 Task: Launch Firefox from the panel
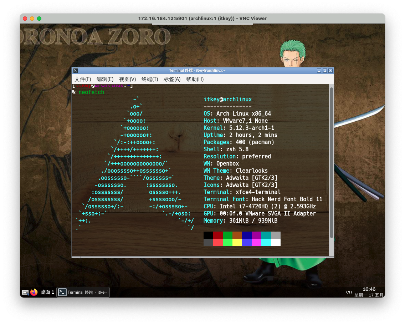(x=34, y=292)
